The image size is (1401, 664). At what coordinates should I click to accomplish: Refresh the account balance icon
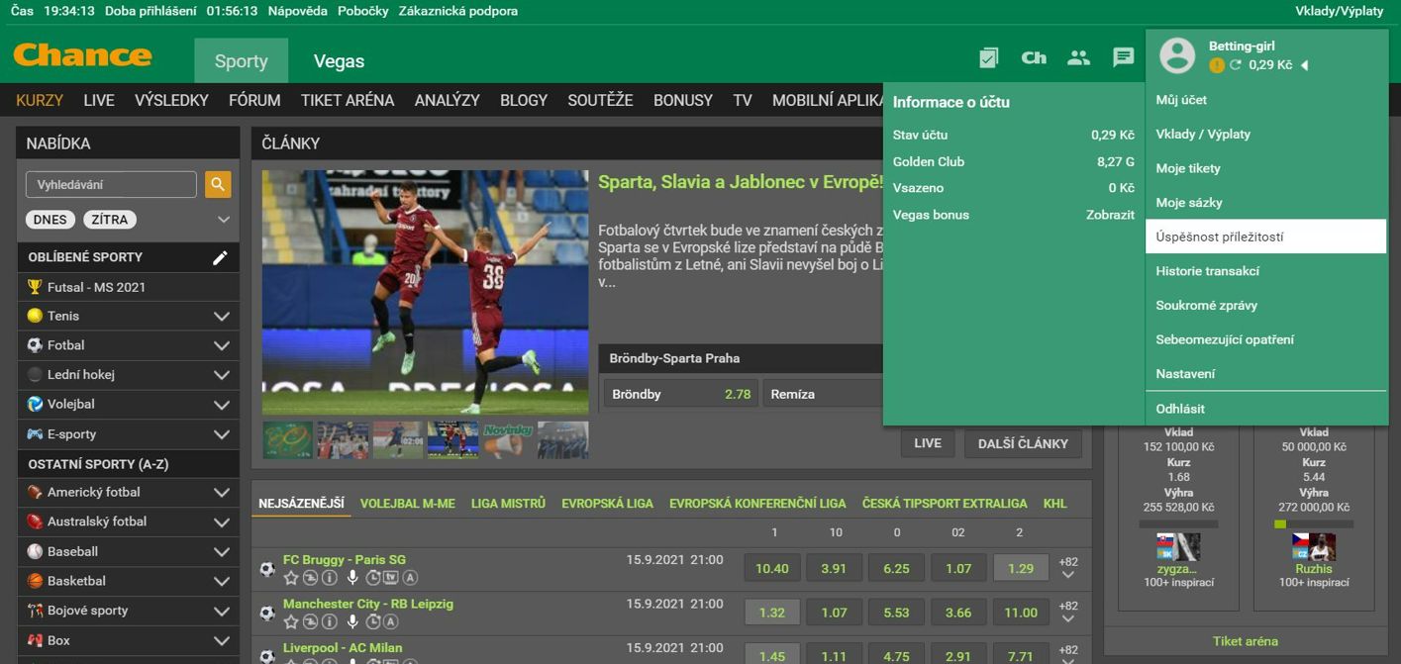(x=1235, y=65)
